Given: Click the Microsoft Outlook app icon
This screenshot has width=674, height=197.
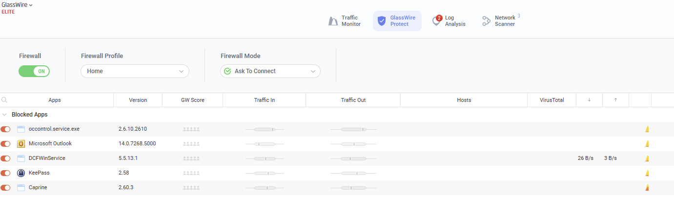Looking at the screenshot, I should tap(21, 144).
